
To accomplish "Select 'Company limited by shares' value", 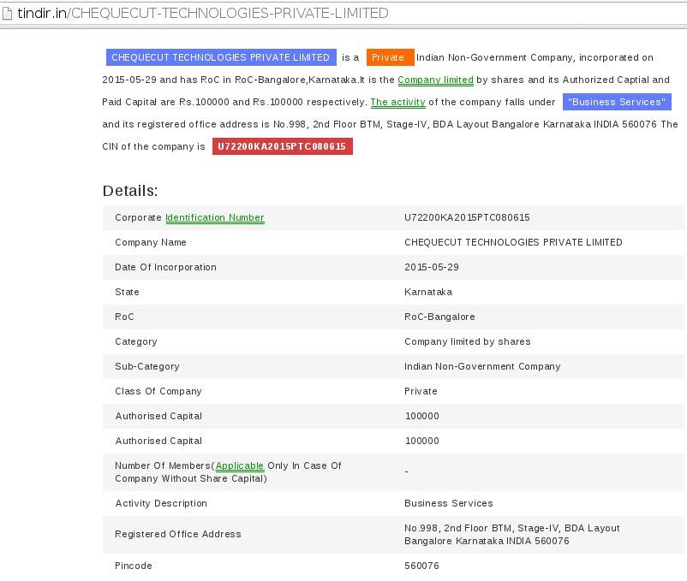I will [467, 341].
